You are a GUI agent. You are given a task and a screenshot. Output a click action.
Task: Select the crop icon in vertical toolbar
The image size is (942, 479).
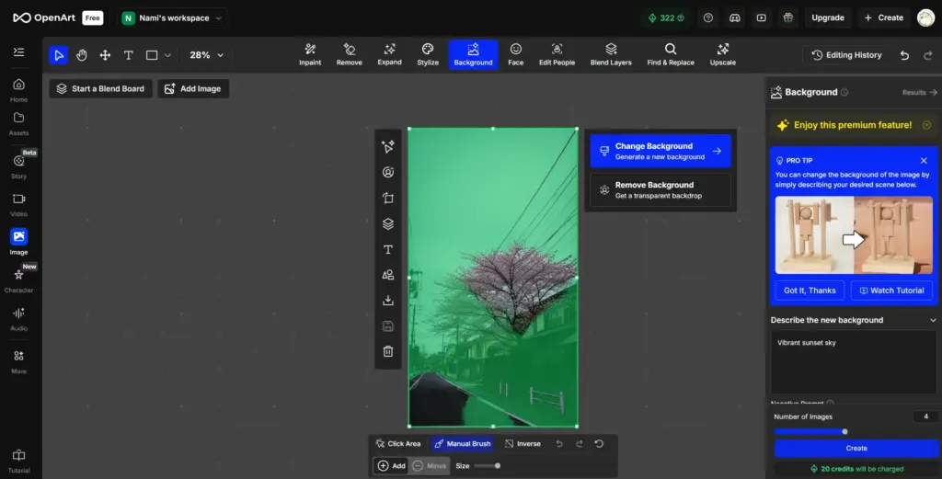(x=388, y=198)
